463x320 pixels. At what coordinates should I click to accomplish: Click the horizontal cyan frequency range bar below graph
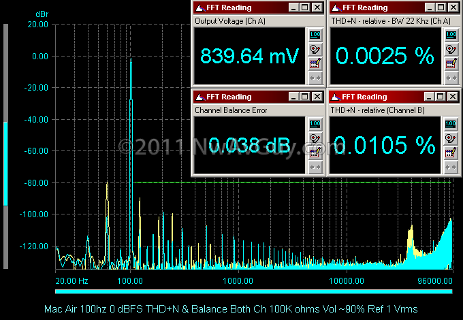253,291
